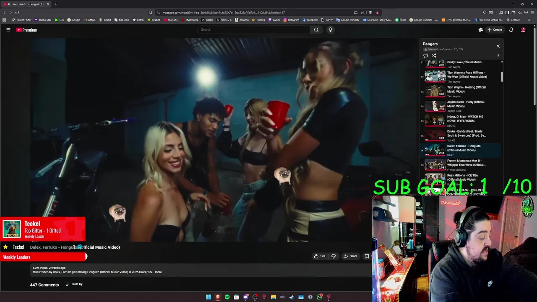The width and height of the screenshot is (537, 302).
Task: Go to the YouTube Premium home logo
Action: point(26,30)
